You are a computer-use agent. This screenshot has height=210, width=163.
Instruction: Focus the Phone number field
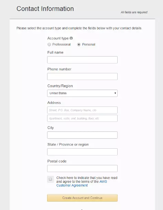point(82,77)
